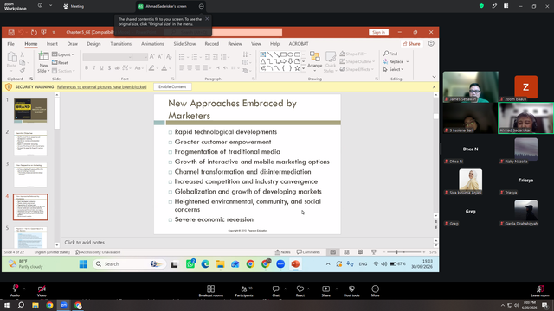
Task: Toggle Underline formatting
Action: [x=102, y=68]
